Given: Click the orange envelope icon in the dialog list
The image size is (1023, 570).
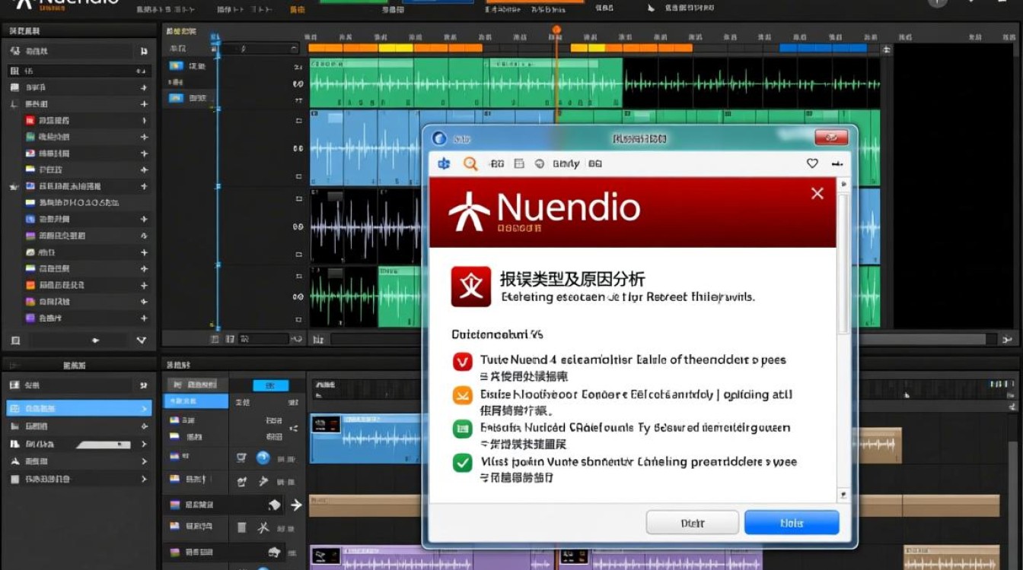Looking at the screenshot, I should 462,395.
